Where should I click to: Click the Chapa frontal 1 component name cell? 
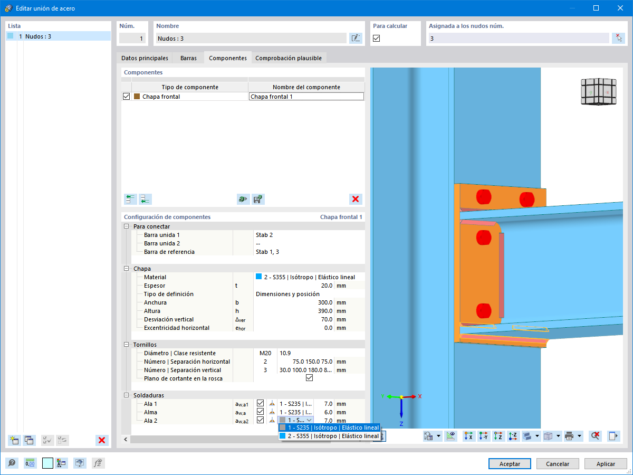pos(306,97)
